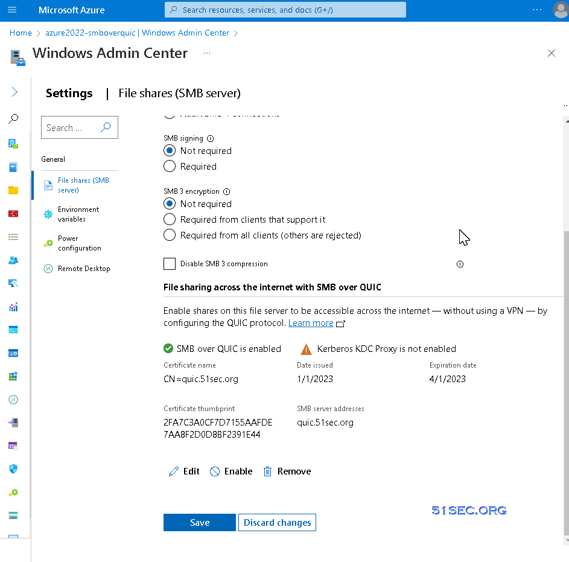Viewport: 569px width, 562px height.
Task: Open the ellipsis beside Windows Admin Center title
Action: point(207,53)
